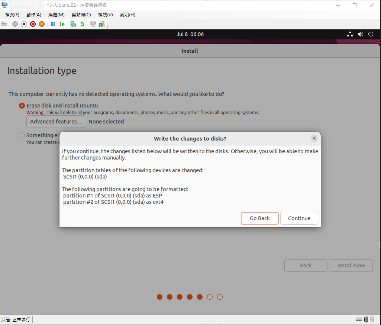Close the Write the changes to disks dialog
Image resolution: width=381 pixels, height=325 pixels.
[314, 138]
